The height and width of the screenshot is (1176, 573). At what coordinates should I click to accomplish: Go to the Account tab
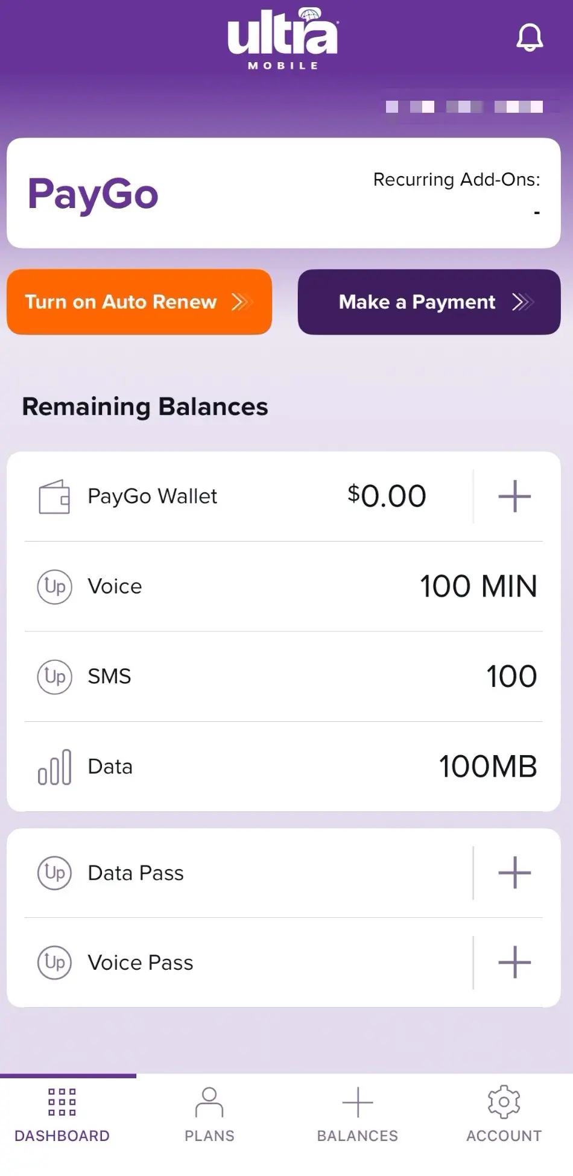coord(504,1115)
